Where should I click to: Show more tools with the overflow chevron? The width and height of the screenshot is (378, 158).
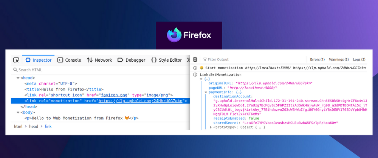[188, 60]
